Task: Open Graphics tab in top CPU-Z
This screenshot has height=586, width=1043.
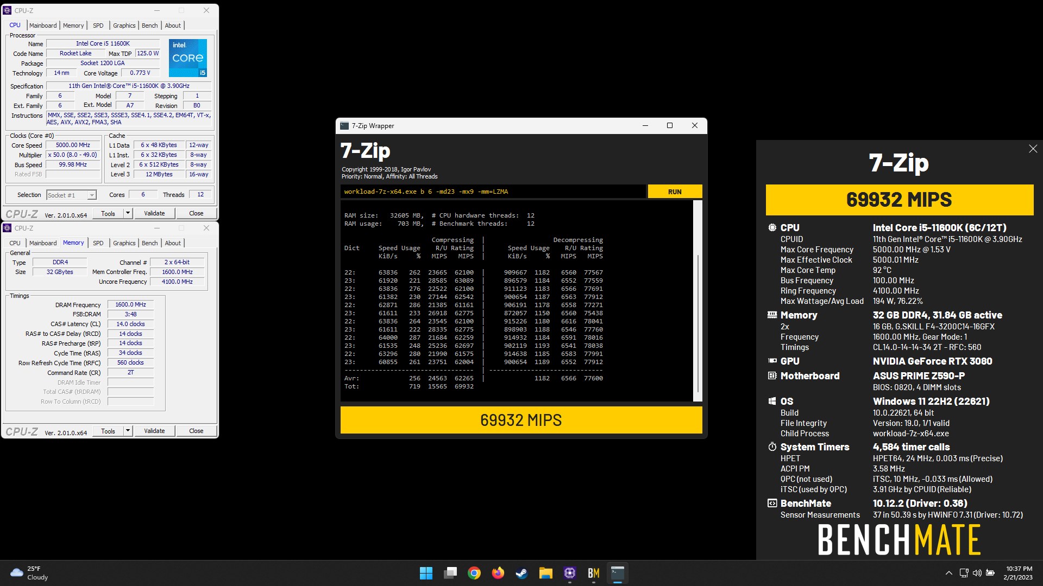Action: (x=124, y=26)
